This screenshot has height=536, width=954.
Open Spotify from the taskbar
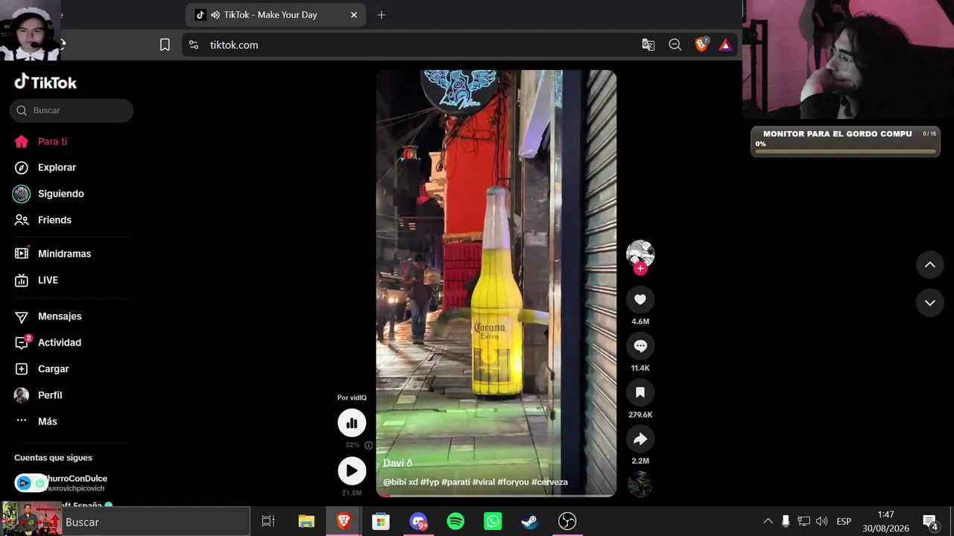coord(455,522)
